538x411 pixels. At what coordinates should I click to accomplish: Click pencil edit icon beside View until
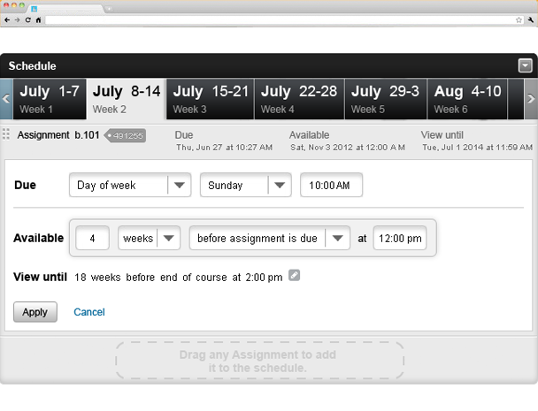pyautogui.click(x=295, y=276)
